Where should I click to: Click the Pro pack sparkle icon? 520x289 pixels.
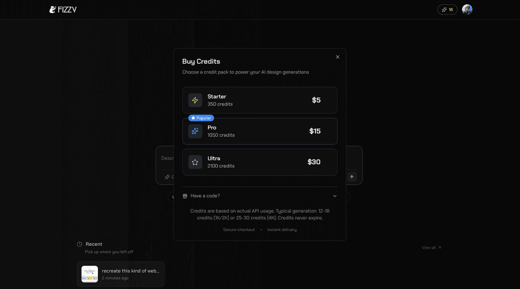tap(195, 131)
